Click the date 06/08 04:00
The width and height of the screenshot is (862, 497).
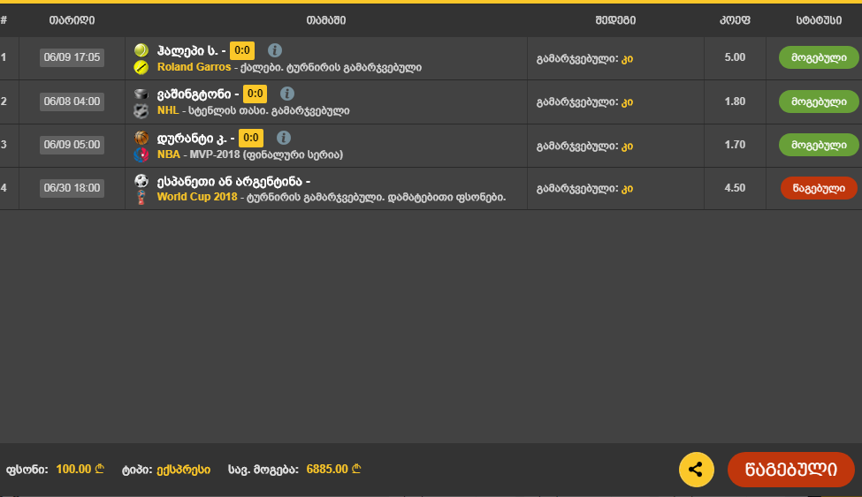pos(72,102)
